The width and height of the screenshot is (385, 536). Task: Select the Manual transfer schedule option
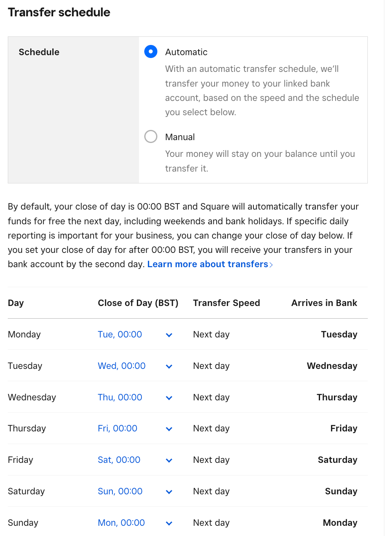[151, 136]
